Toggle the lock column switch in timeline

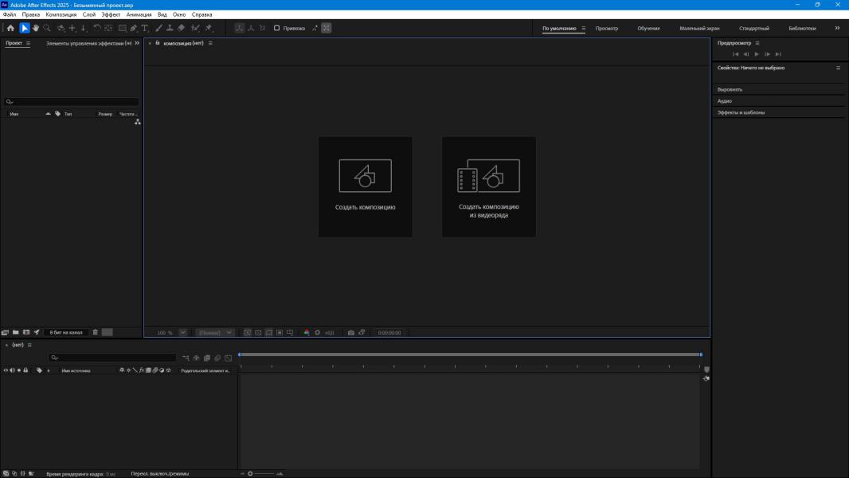pyautogui.click(x=25, y=370)
